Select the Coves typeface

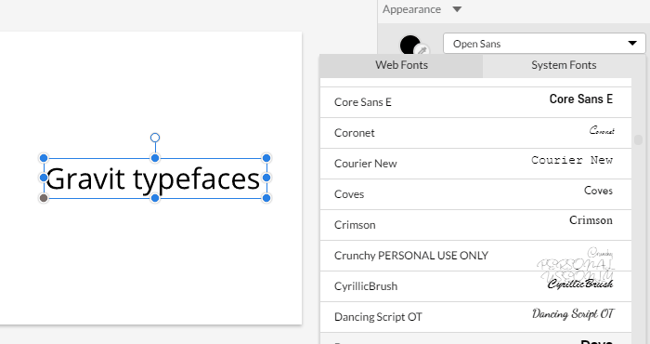click(475, 194)
